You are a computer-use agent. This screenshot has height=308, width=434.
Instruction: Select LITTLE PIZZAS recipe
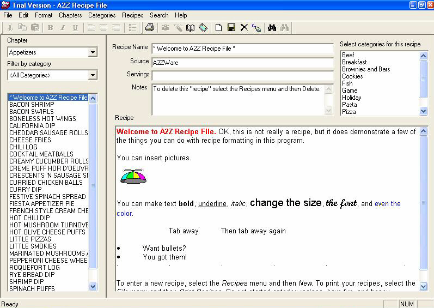pyautogui.click(x=30, y=239)
